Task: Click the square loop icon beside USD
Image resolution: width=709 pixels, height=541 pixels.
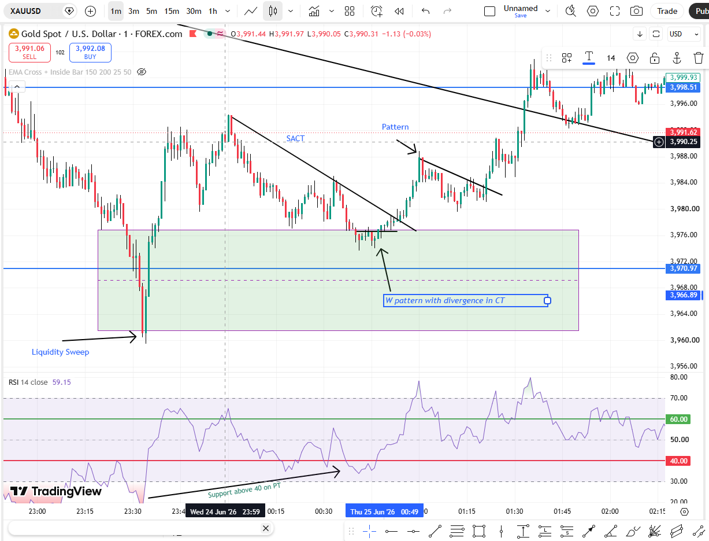Action: click(x=656, y=34)
